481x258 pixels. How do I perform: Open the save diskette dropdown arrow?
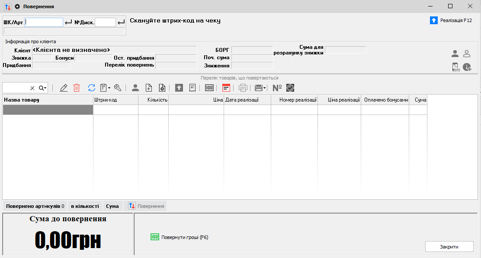tap(264, 88)
